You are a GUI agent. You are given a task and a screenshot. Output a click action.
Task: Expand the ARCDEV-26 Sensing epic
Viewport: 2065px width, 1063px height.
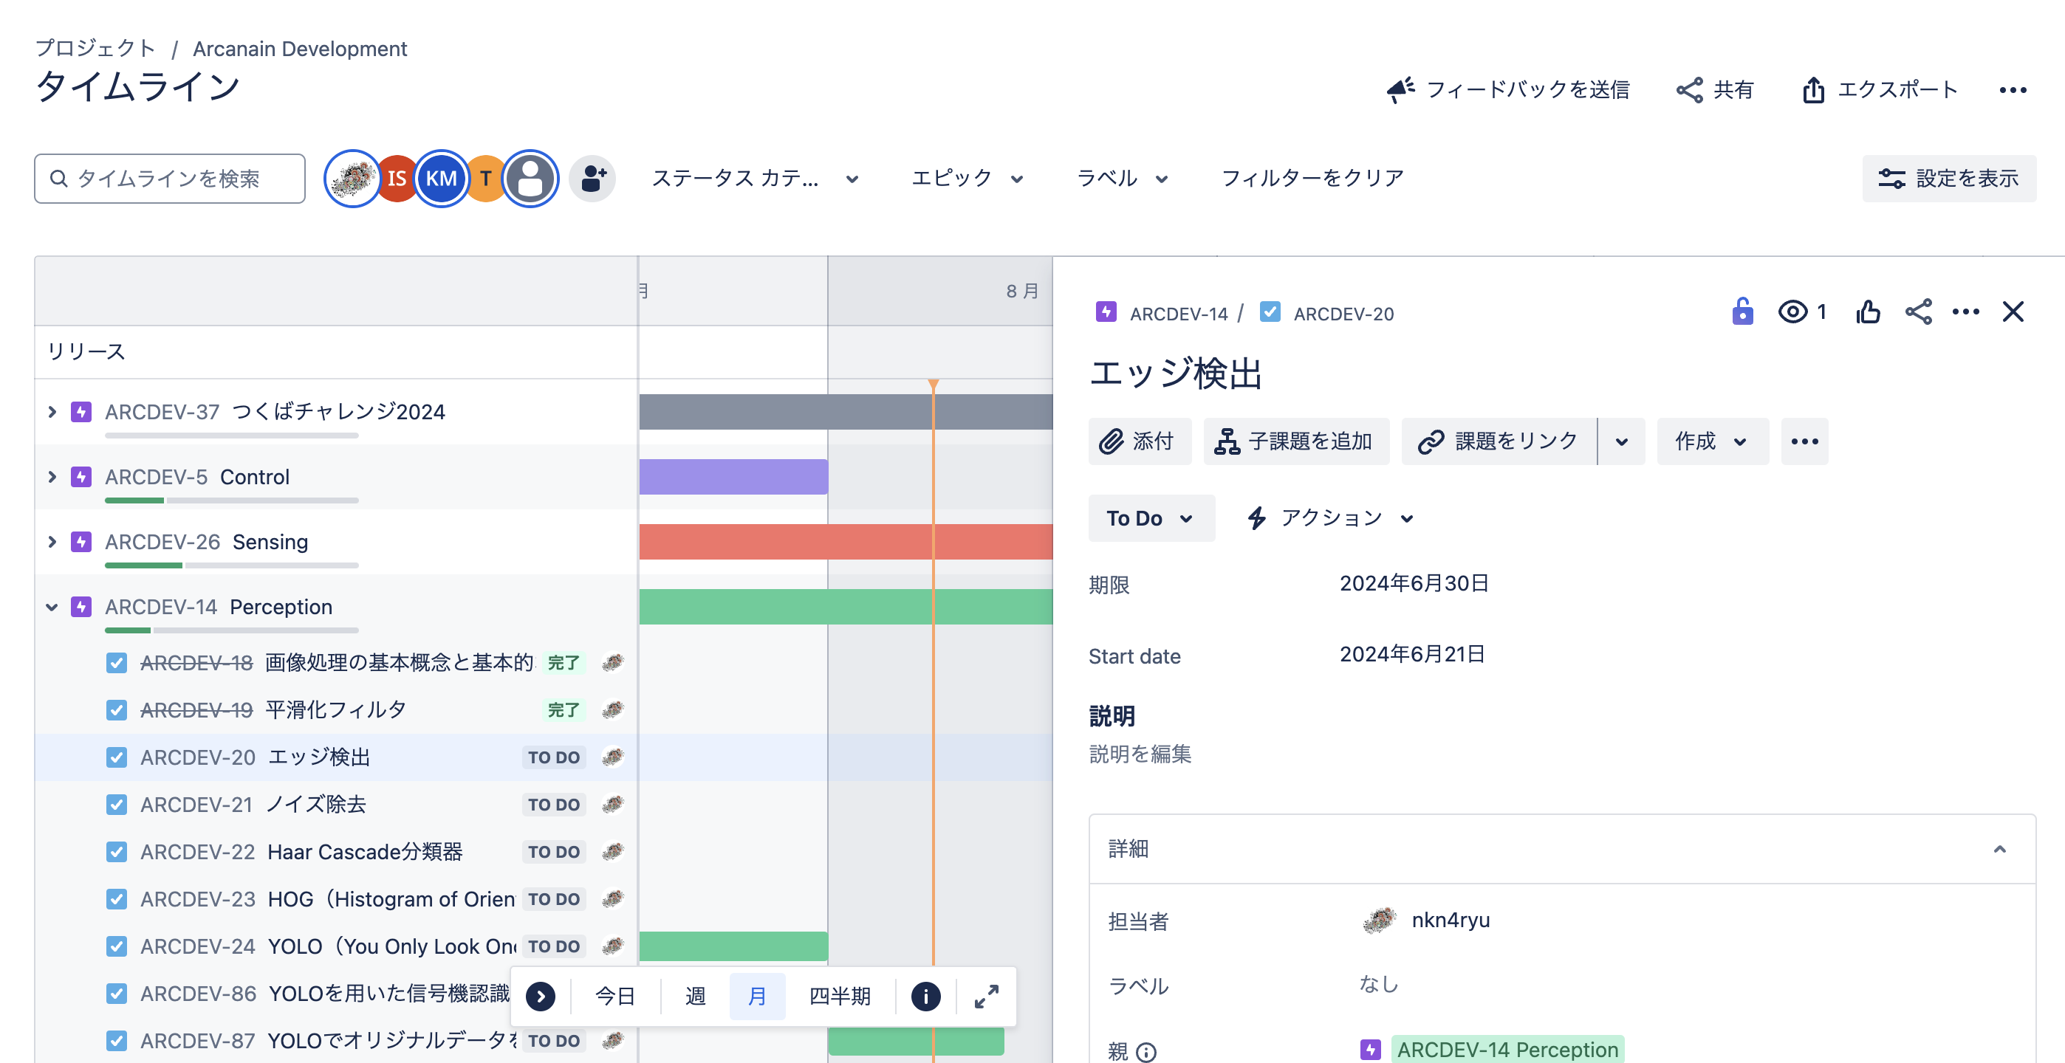tap(52, 542)
